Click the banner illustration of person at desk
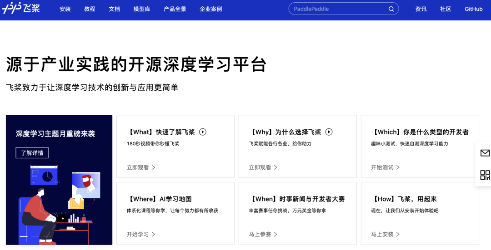Viewport: 491px width, 250px height. point(59,205)
